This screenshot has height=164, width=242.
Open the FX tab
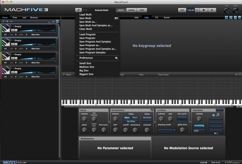point(156,18)
